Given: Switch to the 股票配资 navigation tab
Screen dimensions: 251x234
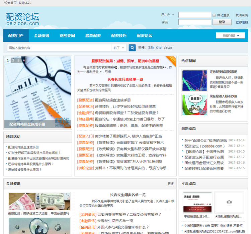Looking at the screenshot, I should (x=93, y=36).
